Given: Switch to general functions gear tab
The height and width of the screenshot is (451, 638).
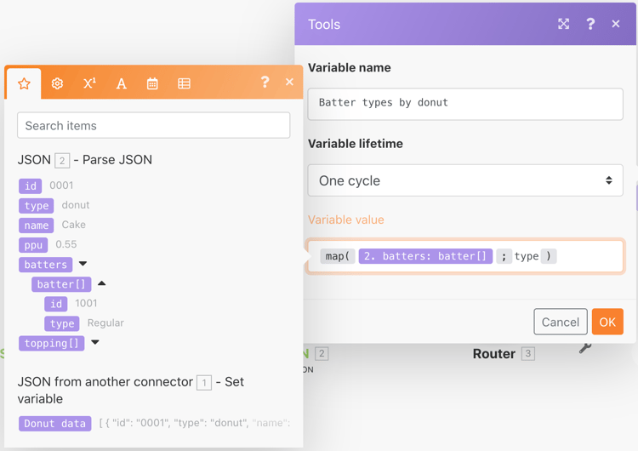Looking at the screenshot, I should pyautogui.click(x=57, y=84).
